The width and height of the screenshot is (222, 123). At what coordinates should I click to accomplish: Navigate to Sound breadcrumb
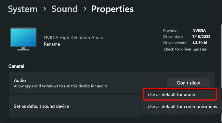coord(65,9)
